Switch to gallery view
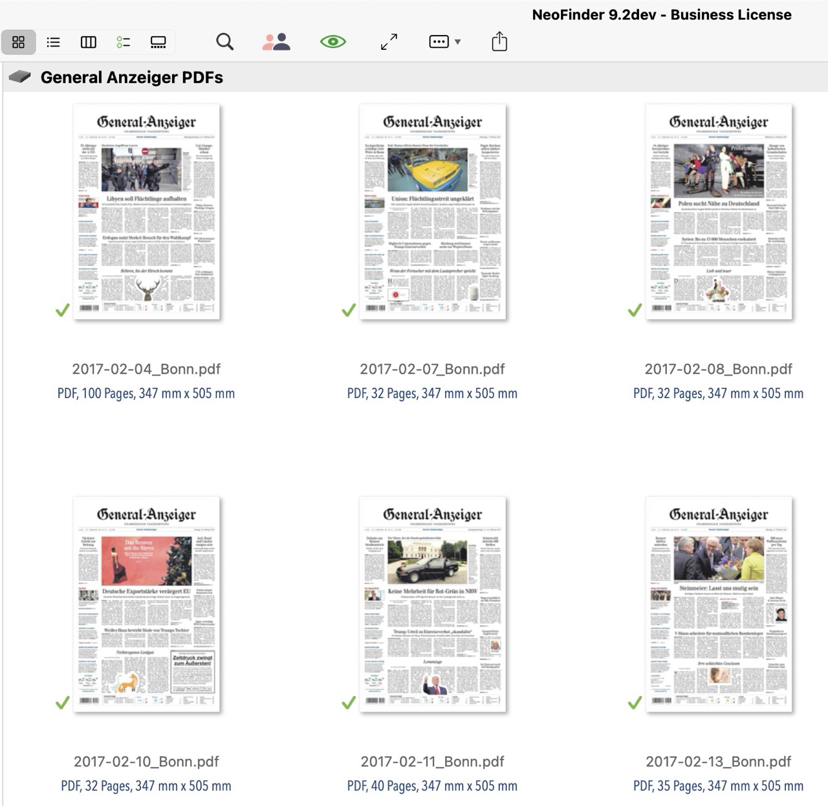Viewport: 828px width, 806px height. coord(158,41)
